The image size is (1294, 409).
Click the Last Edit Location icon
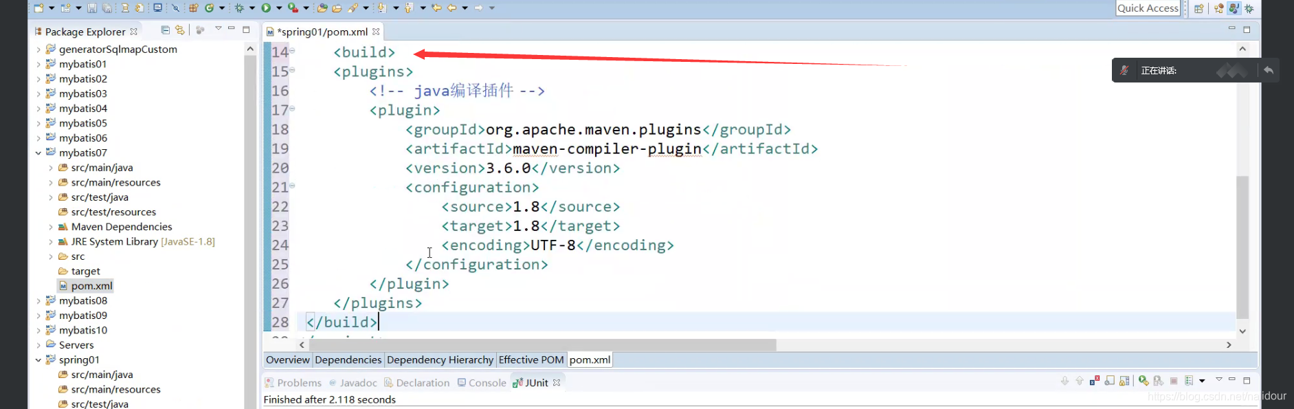pyautogui.click(x=436, y=8)
